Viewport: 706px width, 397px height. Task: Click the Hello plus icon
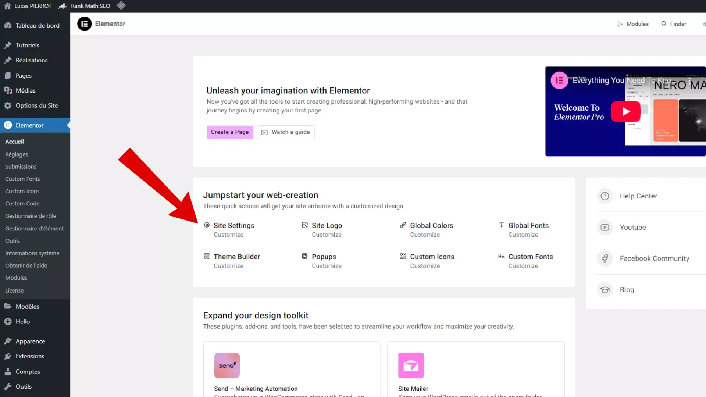(8, 322)
